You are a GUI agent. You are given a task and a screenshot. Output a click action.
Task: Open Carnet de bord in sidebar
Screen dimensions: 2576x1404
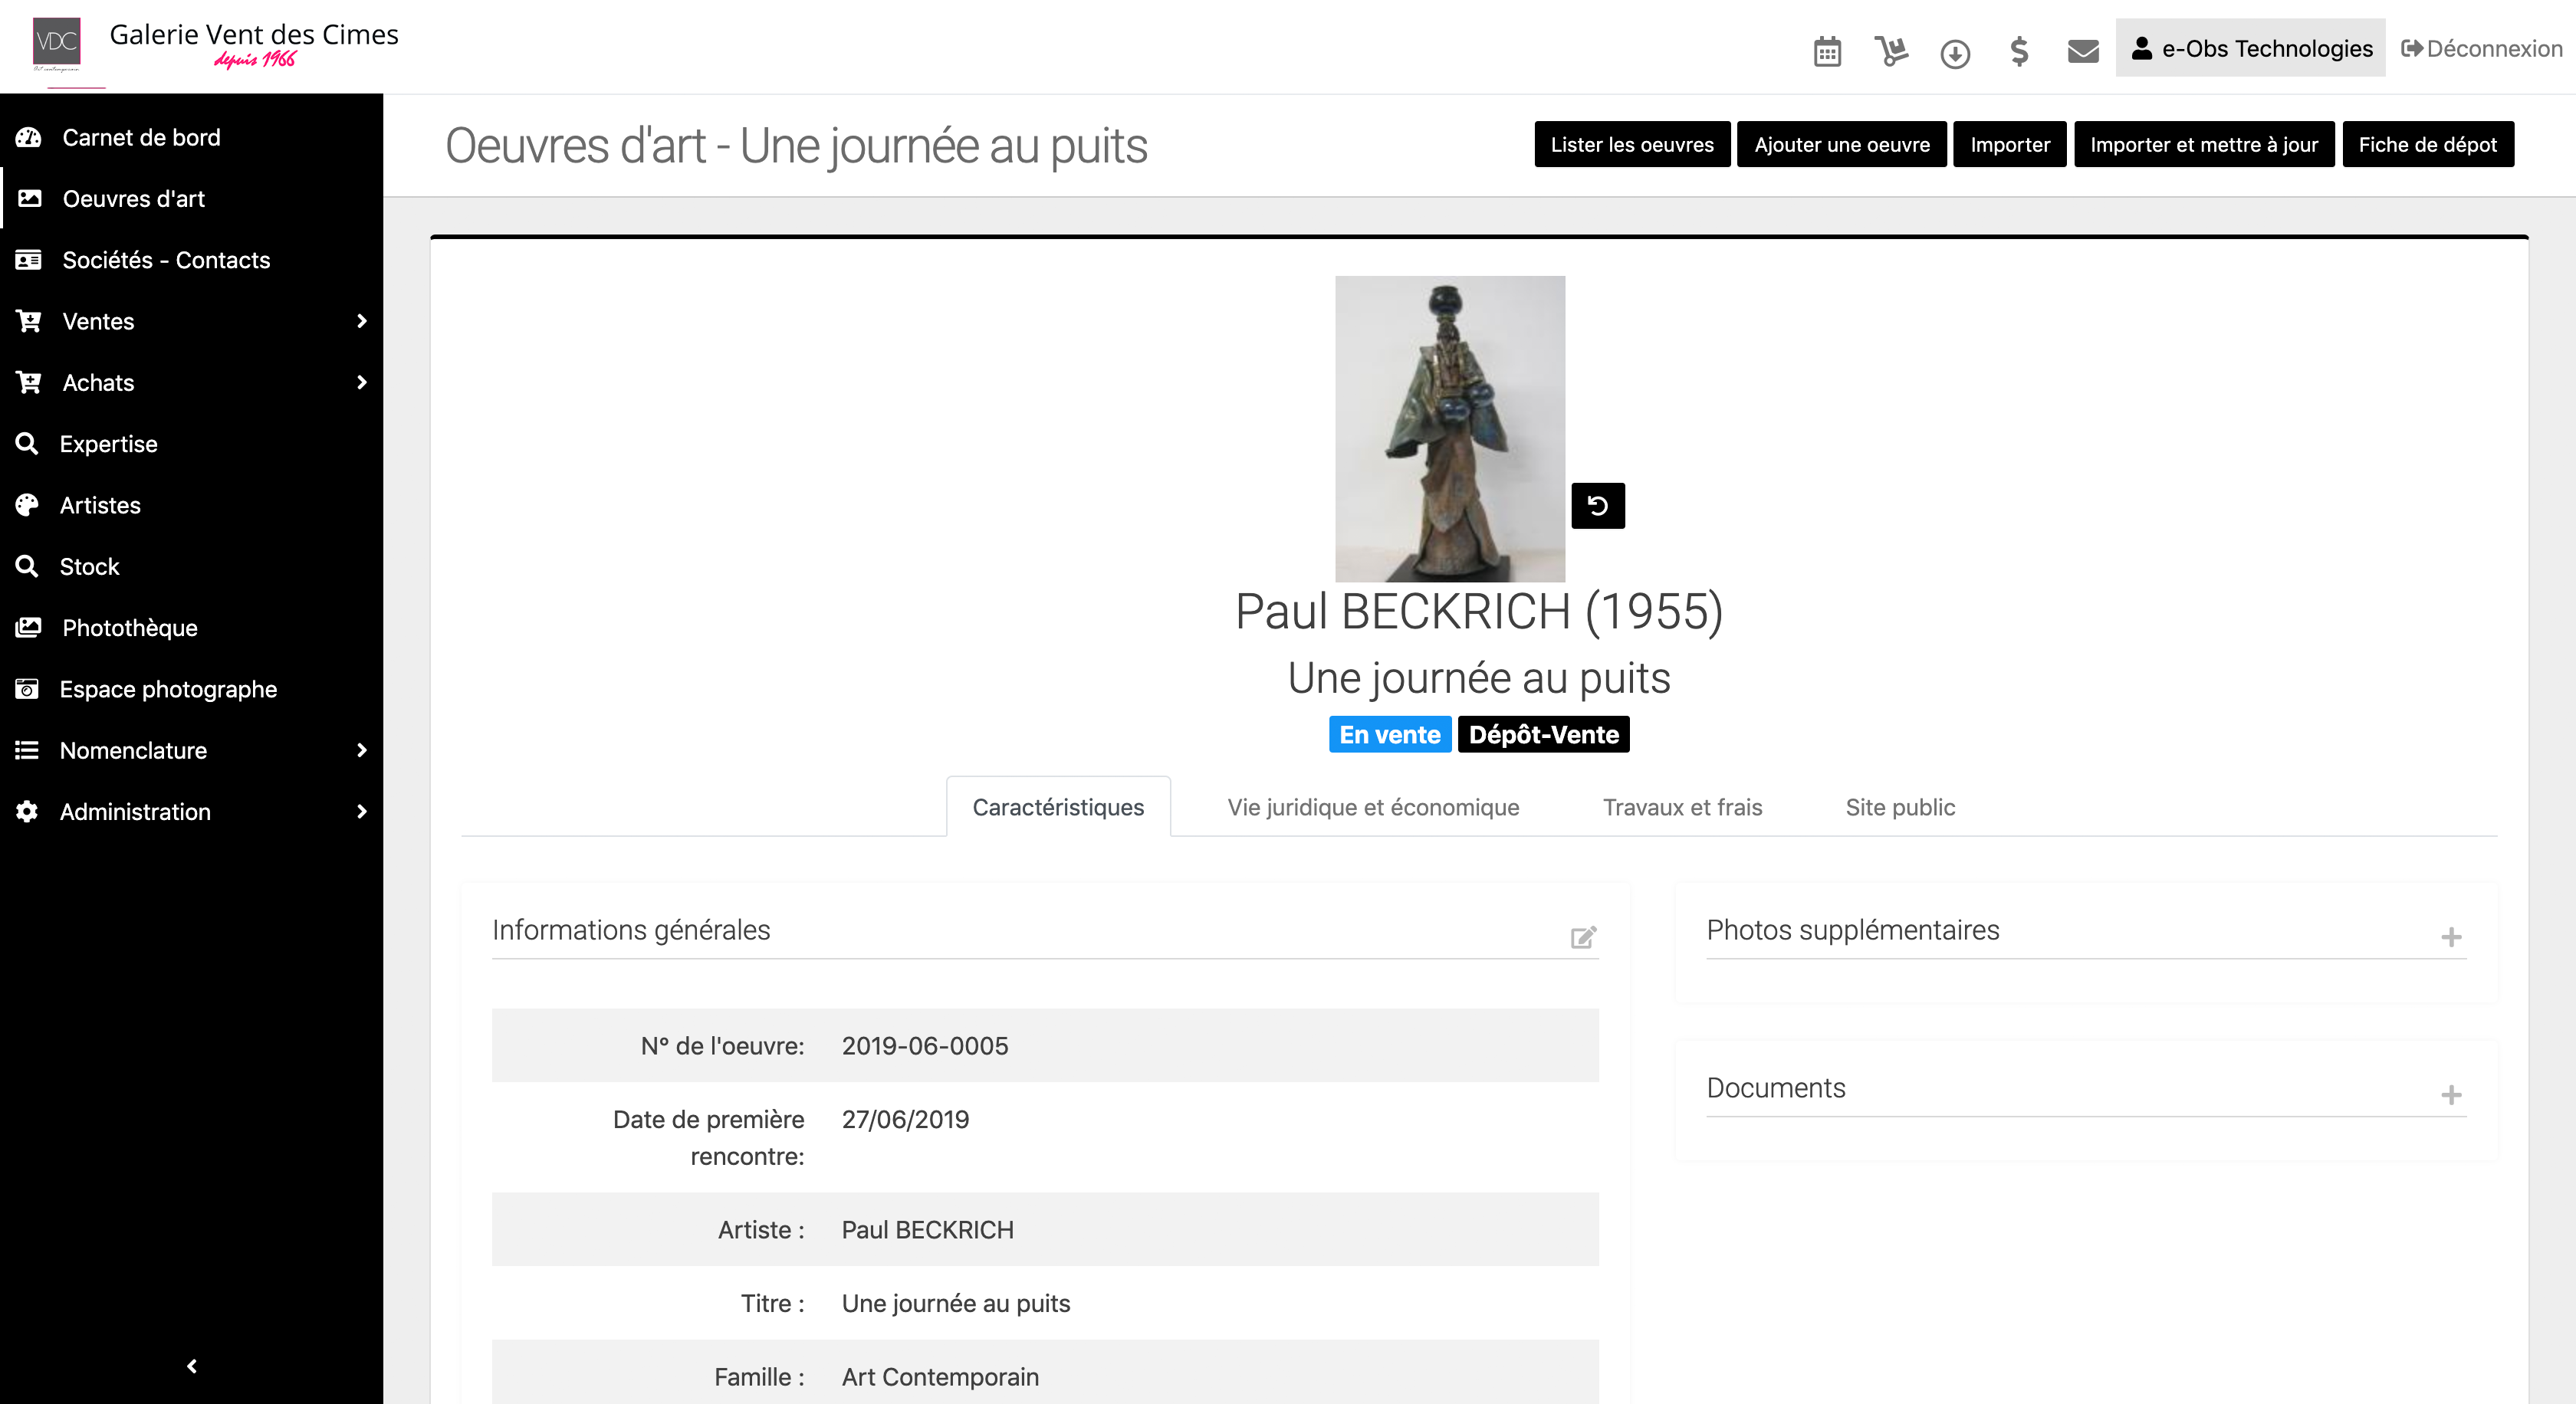192,137
